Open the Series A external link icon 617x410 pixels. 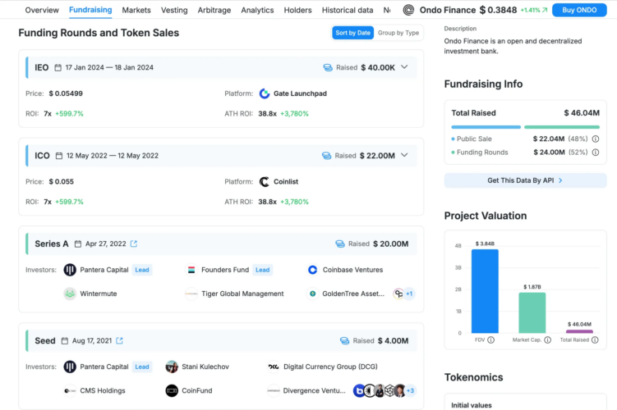click(x=134, y=244)
